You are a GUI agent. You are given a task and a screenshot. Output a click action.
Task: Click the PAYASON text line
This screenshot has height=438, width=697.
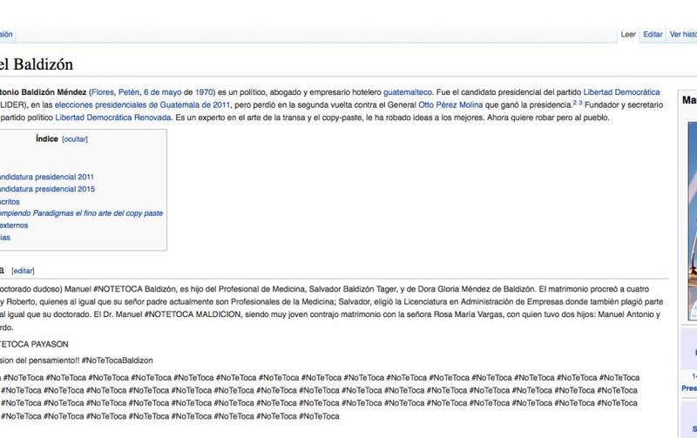pos(34,344)
